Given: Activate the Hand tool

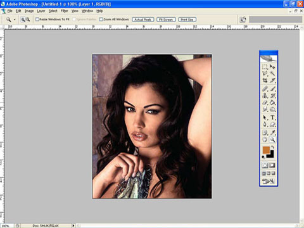Looking at the screenshot, I should click(265, 139).
